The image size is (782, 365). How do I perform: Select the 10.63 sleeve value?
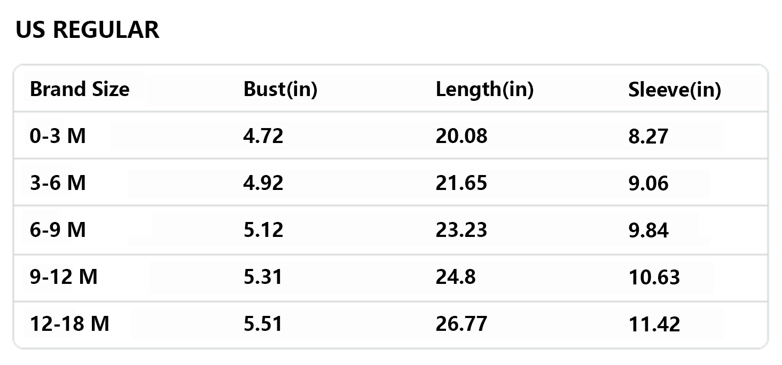click(654, 277)
